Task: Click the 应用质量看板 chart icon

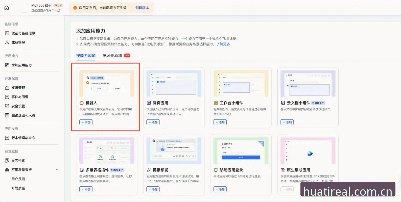Action: coord(7,170)
